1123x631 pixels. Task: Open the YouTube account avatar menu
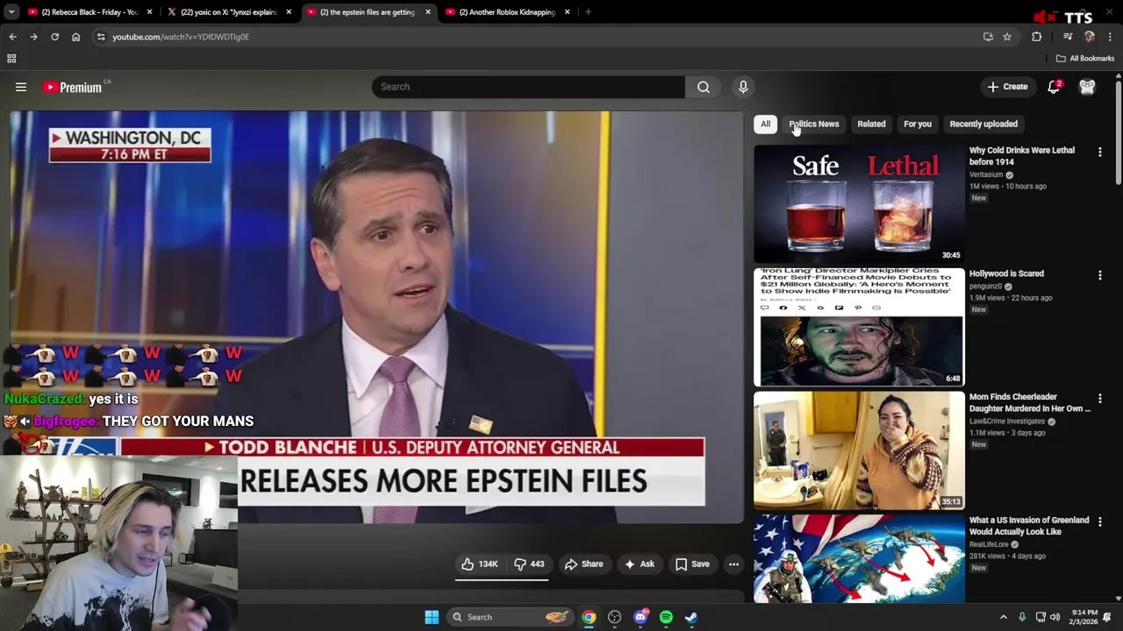1087,87
